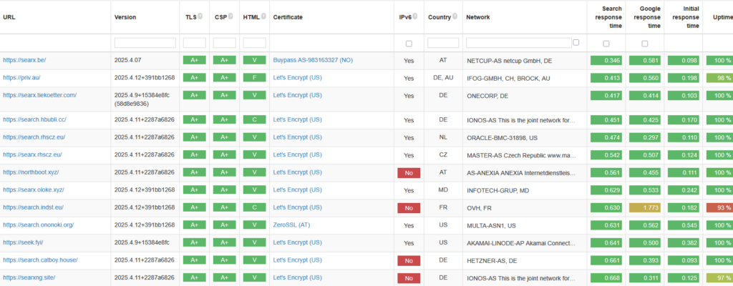Viewport: 733px width, 286px height.
Task: Enable the Search response time filter checkbox
Action: click(x=606, y=44)
